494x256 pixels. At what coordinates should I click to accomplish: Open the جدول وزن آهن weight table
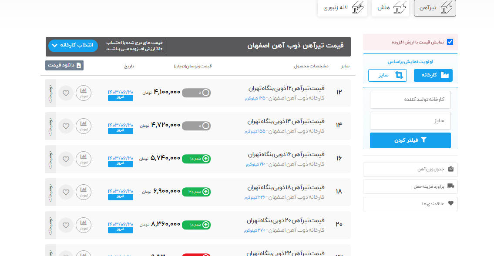tap(410, 170)
